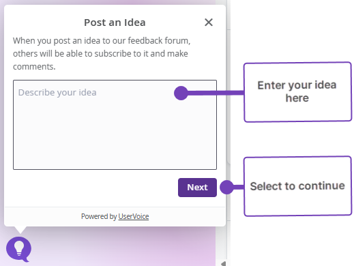The width and height of the screenshot is (354, 266).
Task: Click the scroll-left arrow at the bottom edge
Action: (x=224, y=264)
